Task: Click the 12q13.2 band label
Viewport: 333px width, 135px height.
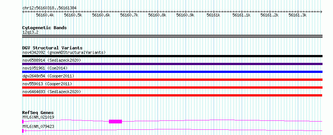Action: pyautogui.click(x=30, y=33)
